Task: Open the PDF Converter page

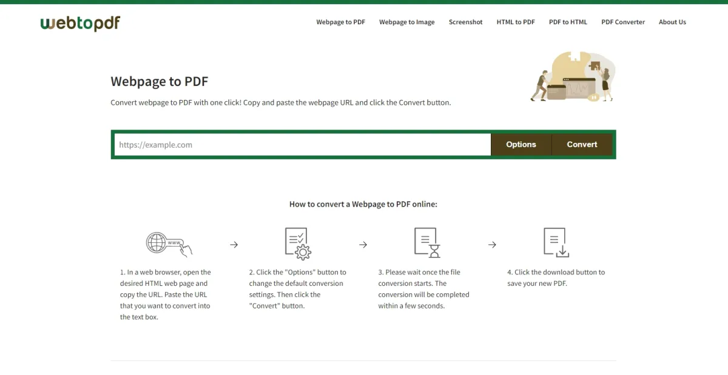Action: (x=623, y=22)
